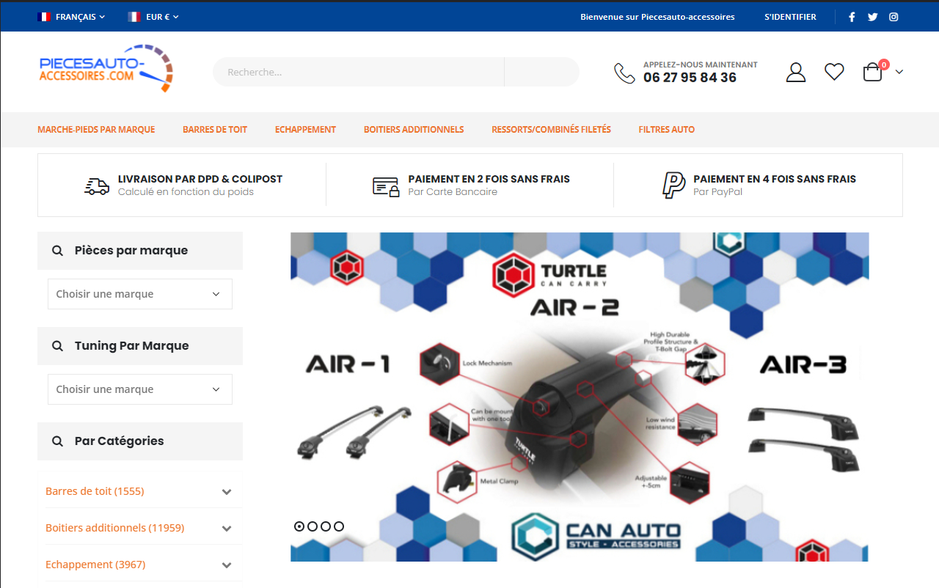Viewport: 939px width, 588px height.
Task: Click the Tuning Par Marque heading
Action: (x=132, y=346)
